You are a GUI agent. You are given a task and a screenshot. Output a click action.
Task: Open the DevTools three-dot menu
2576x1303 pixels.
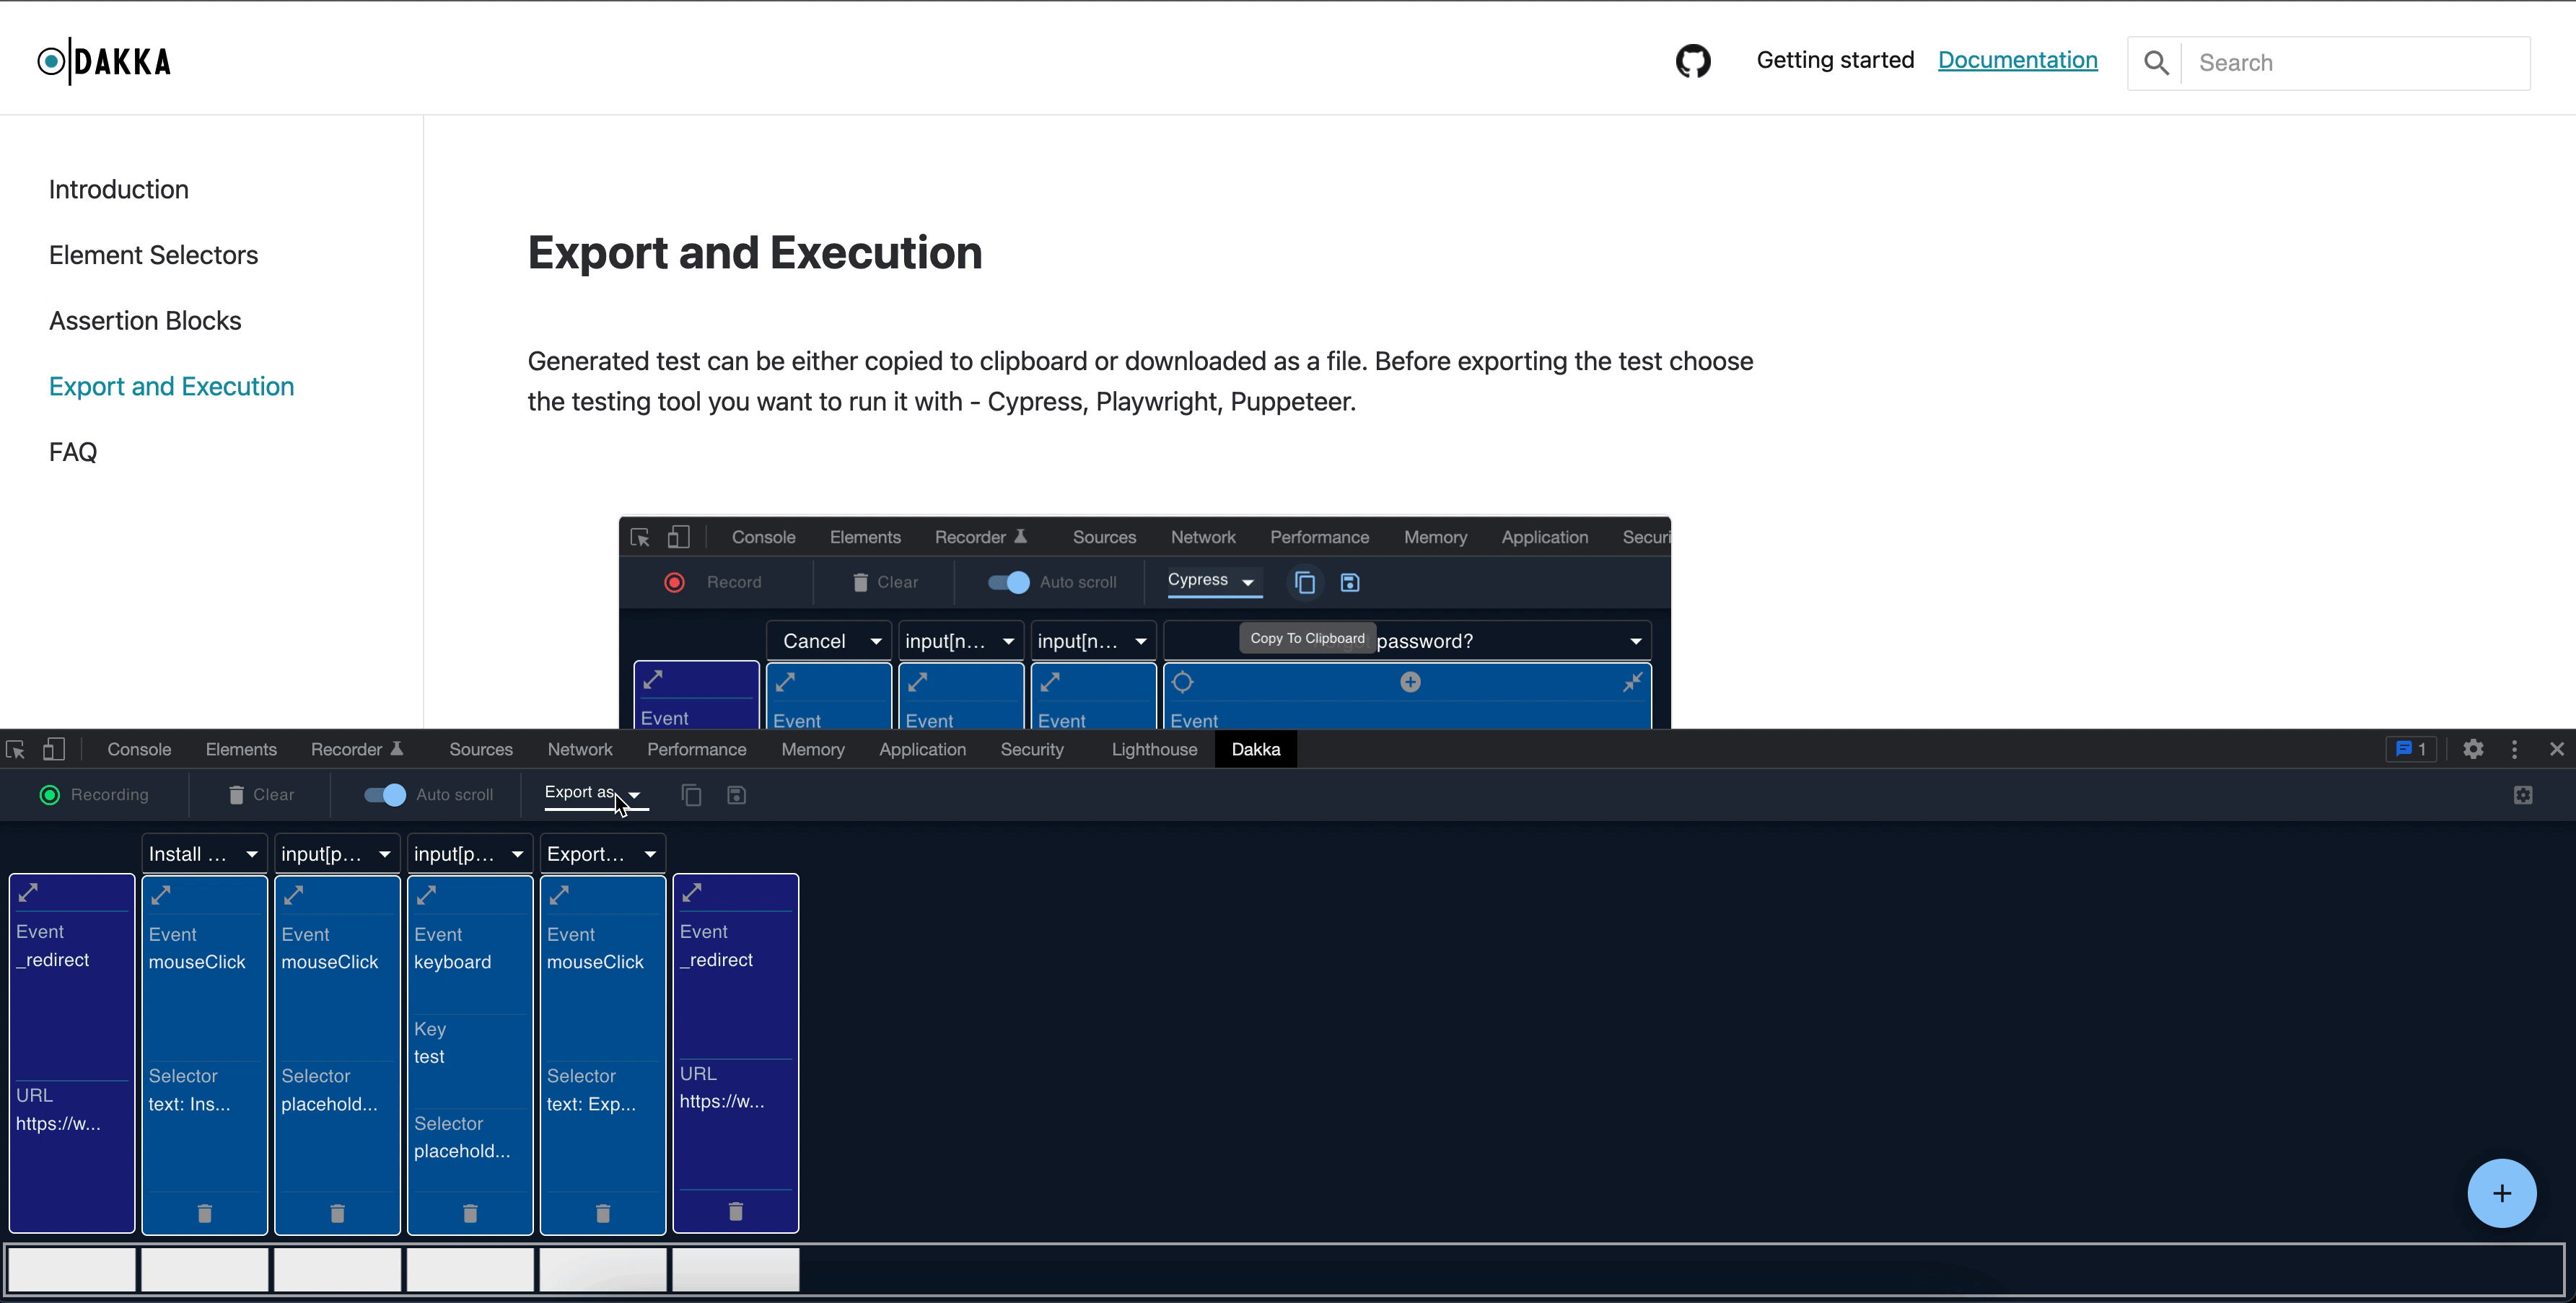pyautogui.click(x=2514, y=749)
